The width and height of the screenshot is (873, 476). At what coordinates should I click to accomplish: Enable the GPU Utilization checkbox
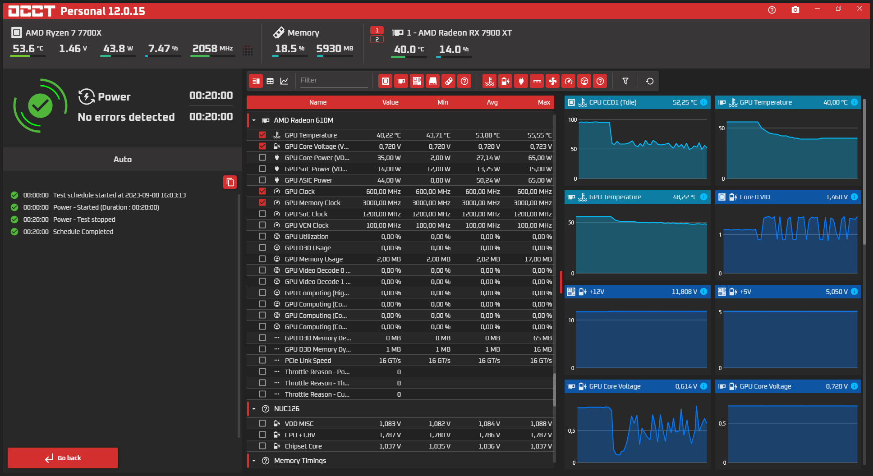click(x=262, y=237)
